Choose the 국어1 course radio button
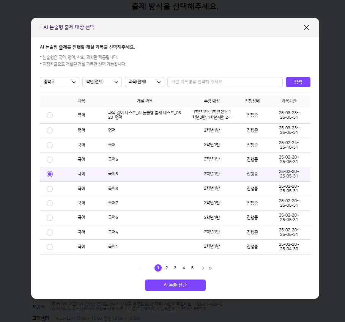The image size is (345, 322). [x=50, y=247]
